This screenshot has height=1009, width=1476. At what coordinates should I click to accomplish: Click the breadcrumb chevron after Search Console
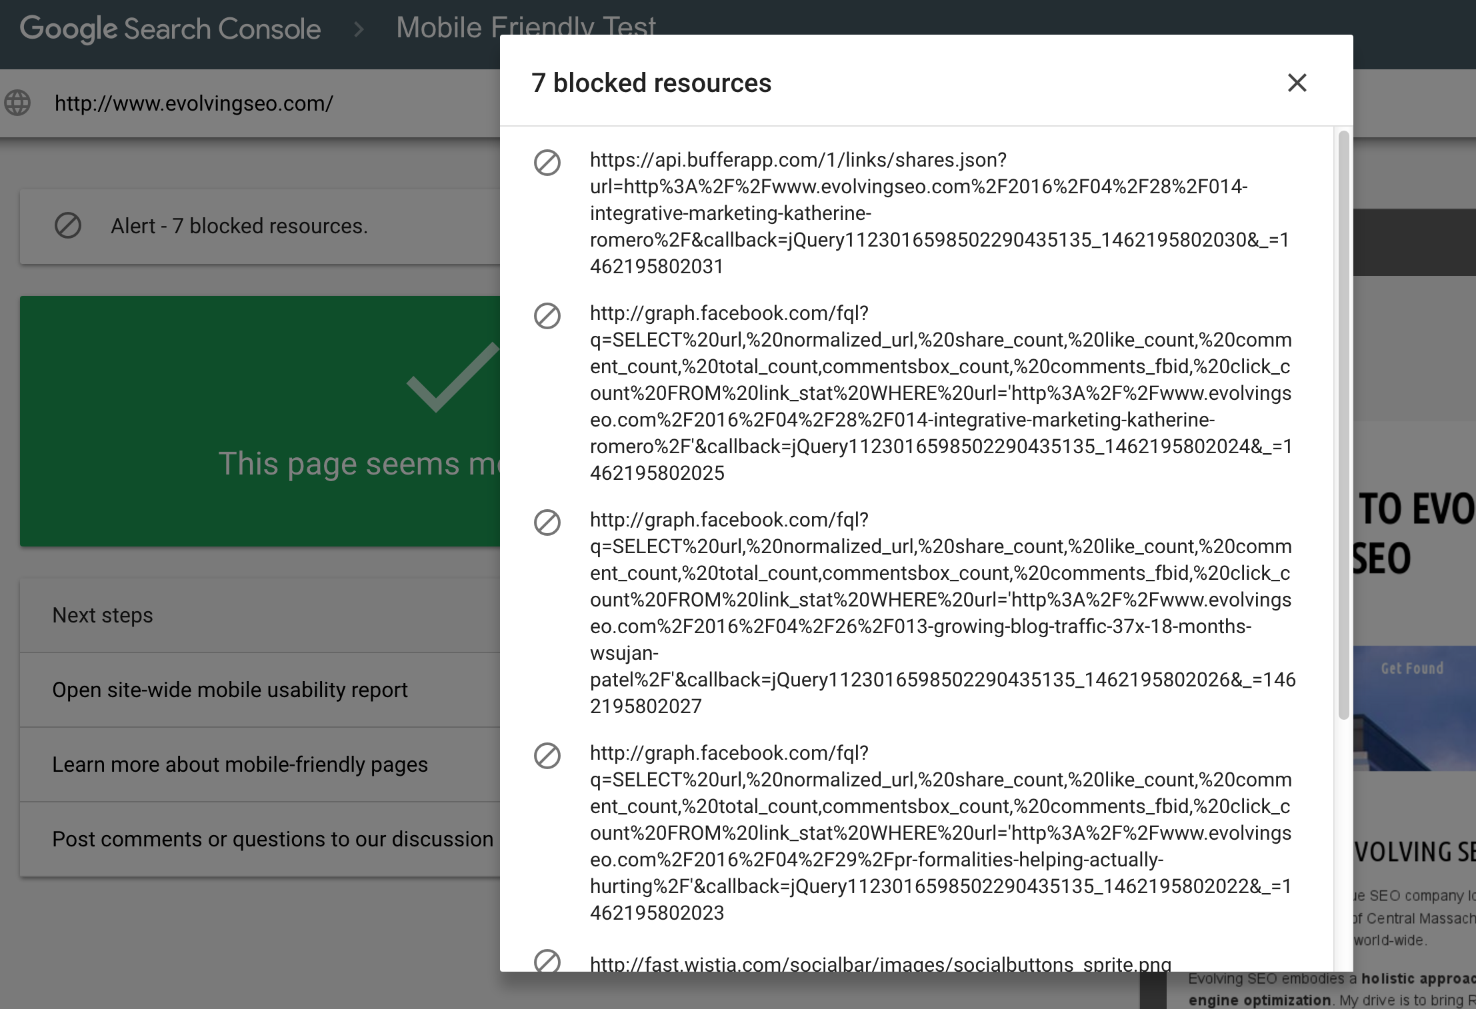[359, 29]
